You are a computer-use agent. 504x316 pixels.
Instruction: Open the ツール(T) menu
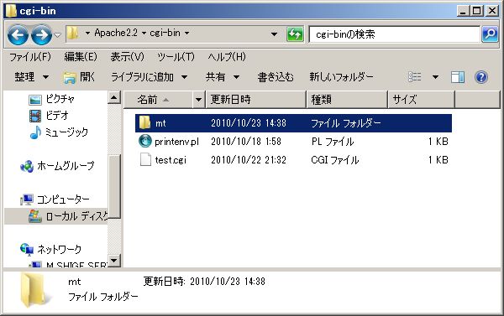[176, 57]
